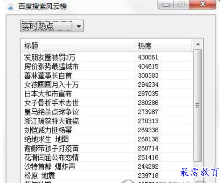The width and height of the screenshot is (222, 183).
Task: Click heat value 287035
Action: click(x=148, y=94)
